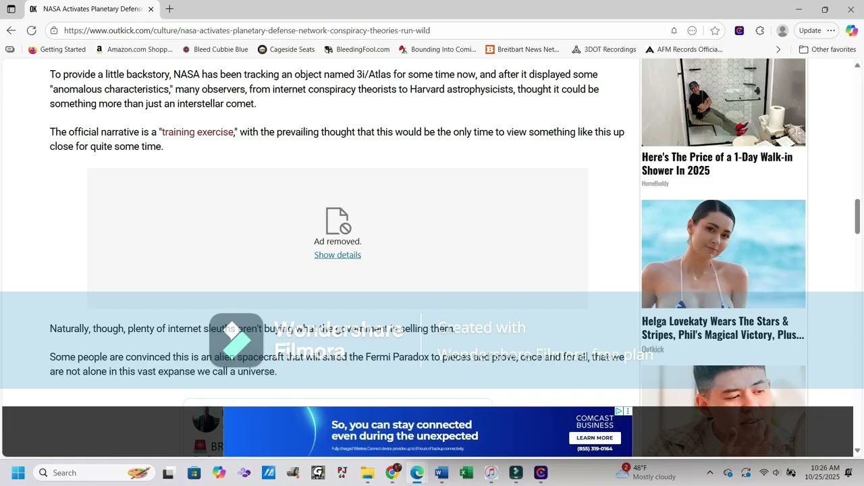Open the Bounding Into Comics bookmark
The height and width of the screenshot is (486, 864).
pos(437,49)
